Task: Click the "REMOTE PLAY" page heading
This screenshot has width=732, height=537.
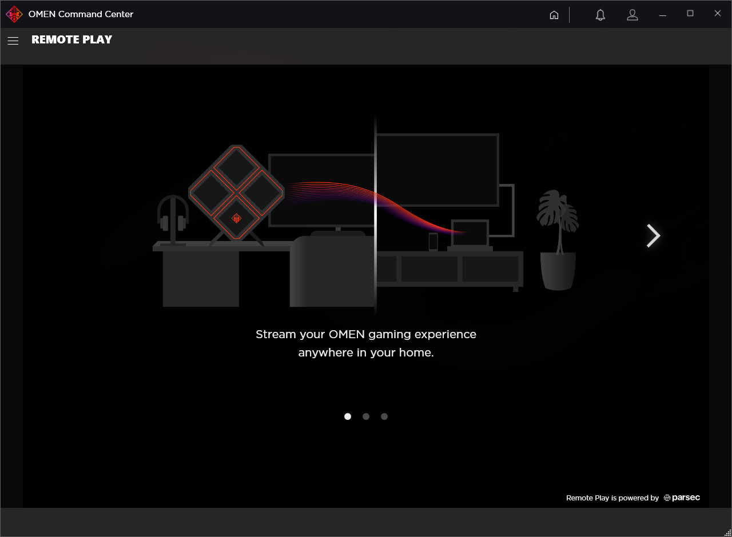Action: (72, 39)
